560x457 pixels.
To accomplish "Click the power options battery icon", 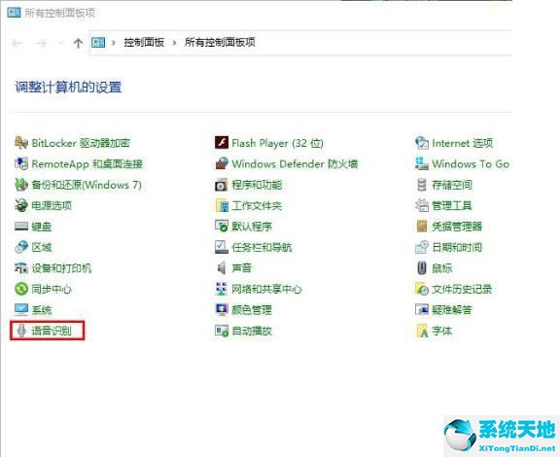I will click(x=21, y=205).
